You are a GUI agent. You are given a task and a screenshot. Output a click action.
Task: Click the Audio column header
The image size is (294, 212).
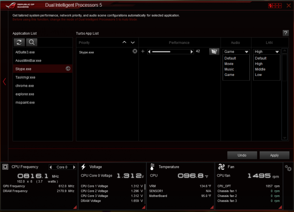tap(235, 43)
